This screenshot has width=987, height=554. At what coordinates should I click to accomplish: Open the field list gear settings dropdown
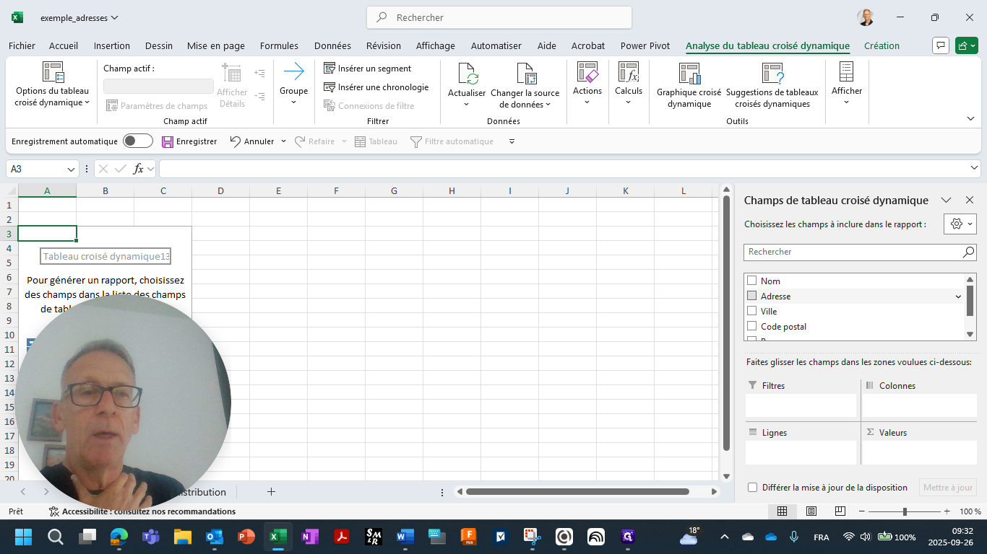(x=960, y=224)
